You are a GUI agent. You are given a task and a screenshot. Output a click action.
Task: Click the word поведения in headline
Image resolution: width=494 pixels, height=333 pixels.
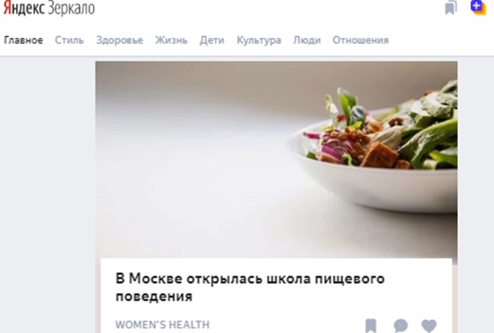tap(154, 296)
